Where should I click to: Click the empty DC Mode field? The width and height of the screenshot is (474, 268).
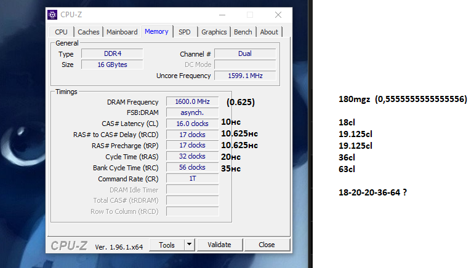pyautogui.click(x=245, y=65)
